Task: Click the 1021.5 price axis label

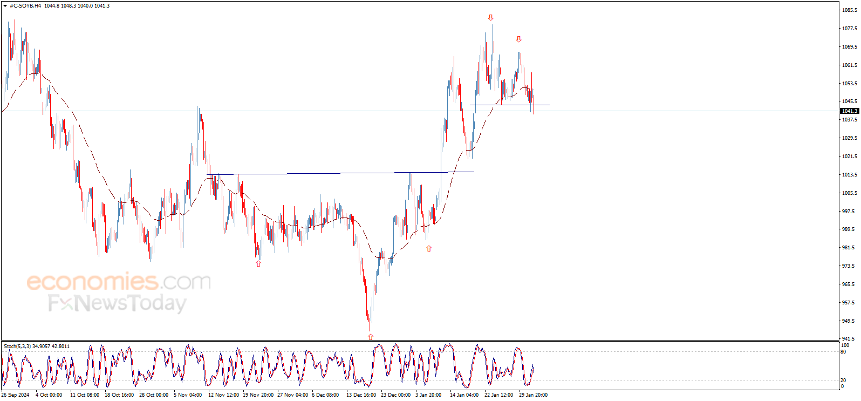Action: pyautogui.click(x=850, y=157)
